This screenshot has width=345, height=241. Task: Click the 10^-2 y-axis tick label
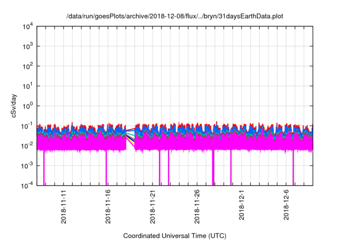tap(27, 146)
